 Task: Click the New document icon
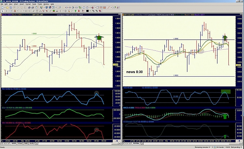pyautogui.click(x=2, y=7)
